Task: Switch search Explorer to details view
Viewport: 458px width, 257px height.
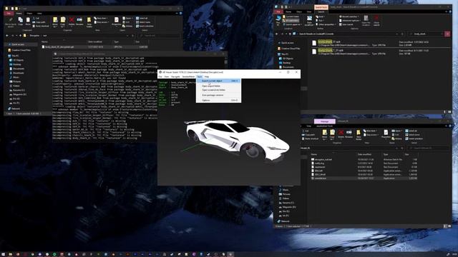Action: 445,112
